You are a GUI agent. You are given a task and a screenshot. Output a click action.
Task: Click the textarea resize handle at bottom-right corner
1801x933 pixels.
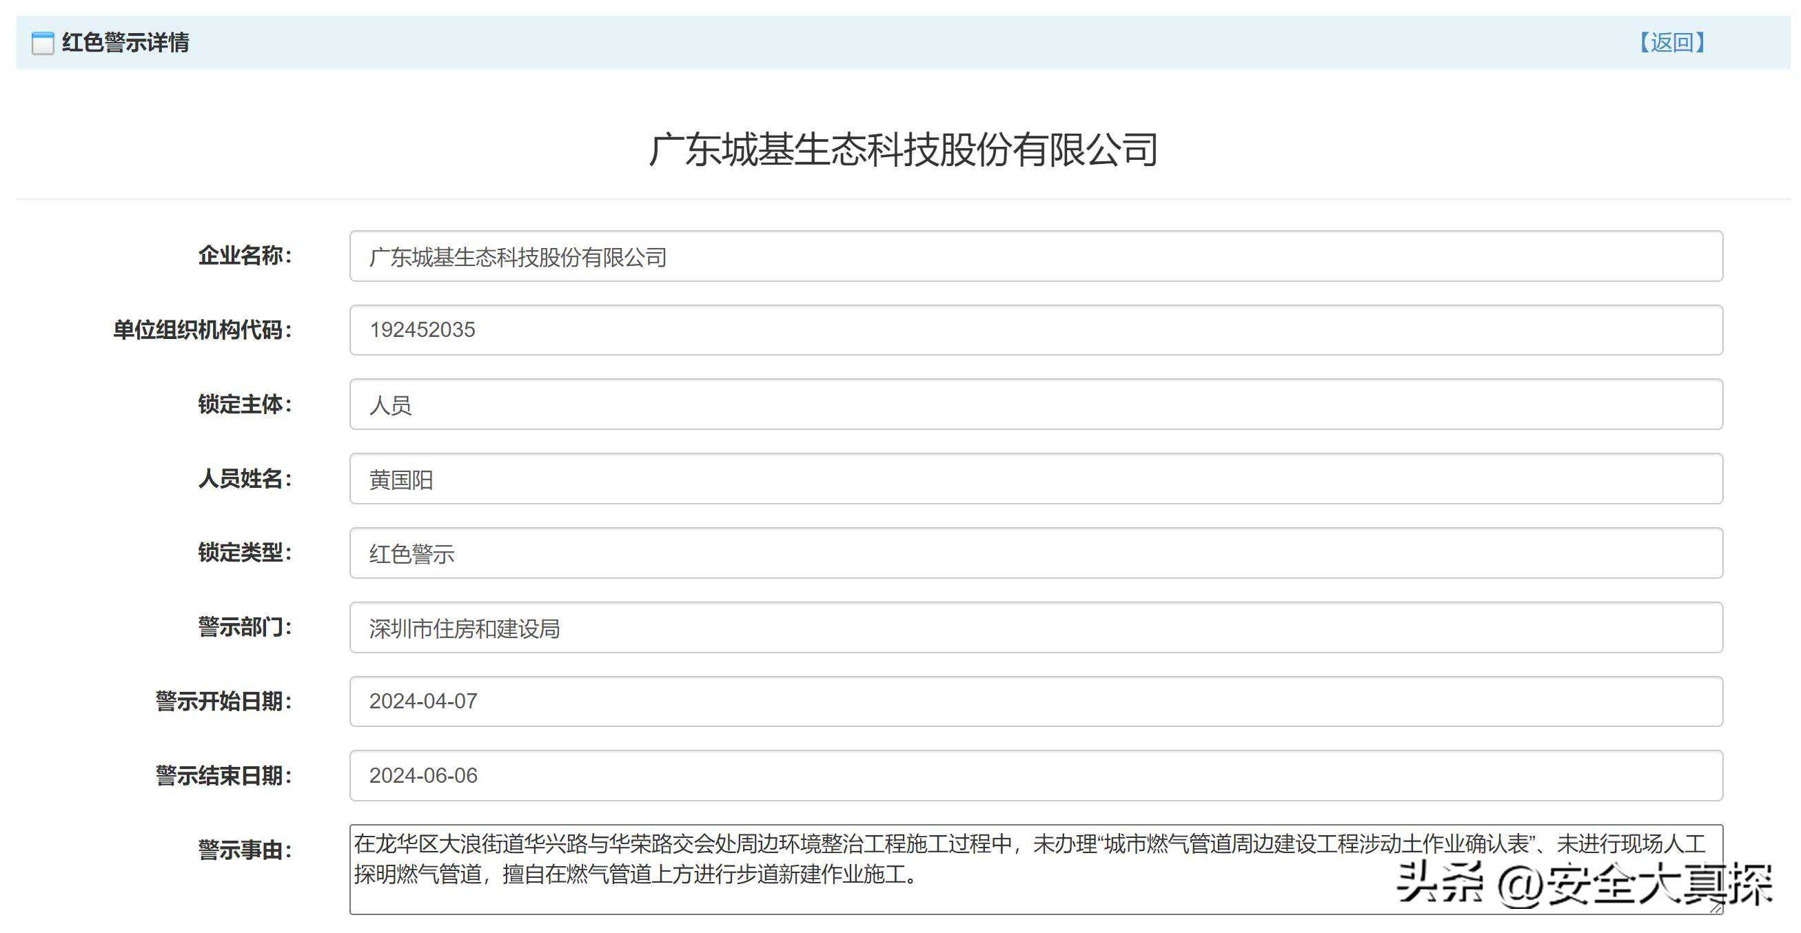click(1716, 908)
